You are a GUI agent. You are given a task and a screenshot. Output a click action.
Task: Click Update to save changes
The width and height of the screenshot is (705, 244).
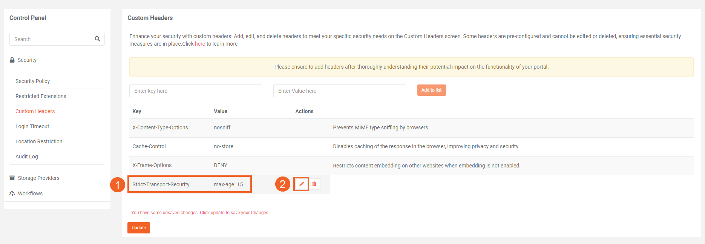138,228
